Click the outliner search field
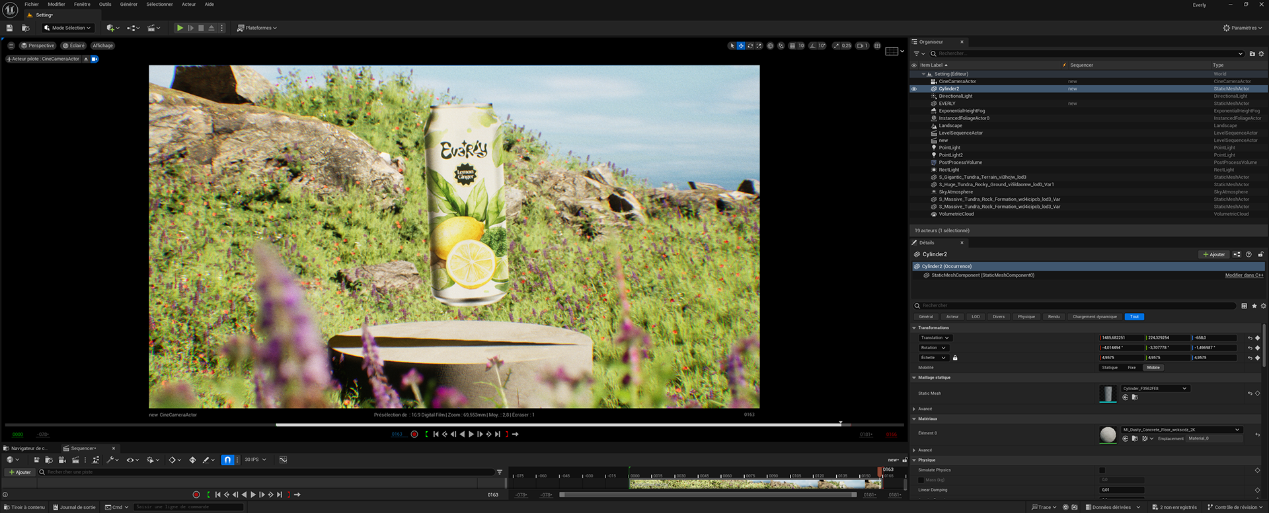 pos(1086,53)
